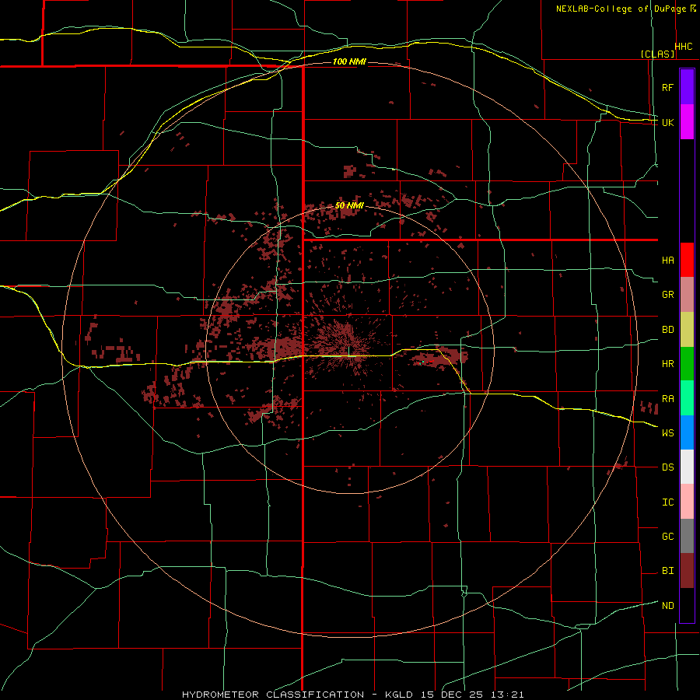Click the IC legend label
Viewport: 700px width, 700px height.
[x=667, y=502]
